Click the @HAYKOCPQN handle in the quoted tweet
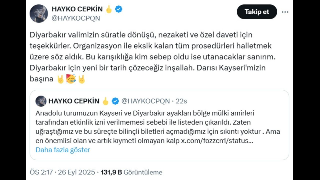320x180 pixels. [x=145, y=101]
